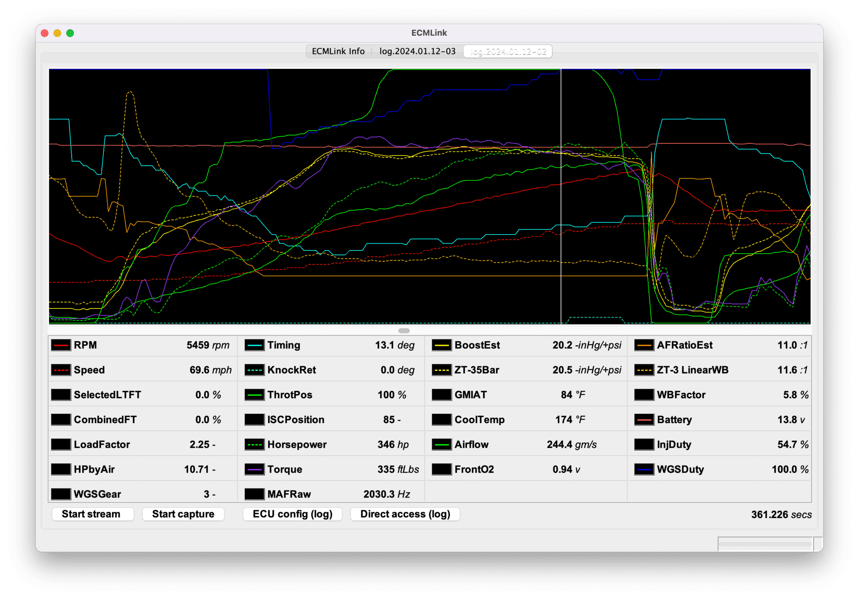Open ECU config (log)
Image resolution: width=859 pixels, height=599 pixels.
pyautogui.click(x=292, y=514)
